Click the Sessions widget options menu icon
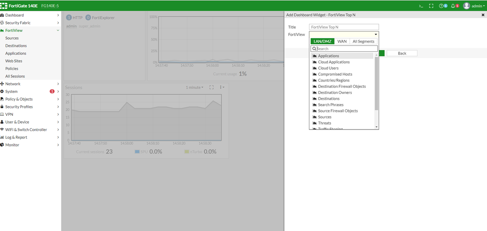The height and width of the screenshot is (231, 487). click(x=222, y=87)
